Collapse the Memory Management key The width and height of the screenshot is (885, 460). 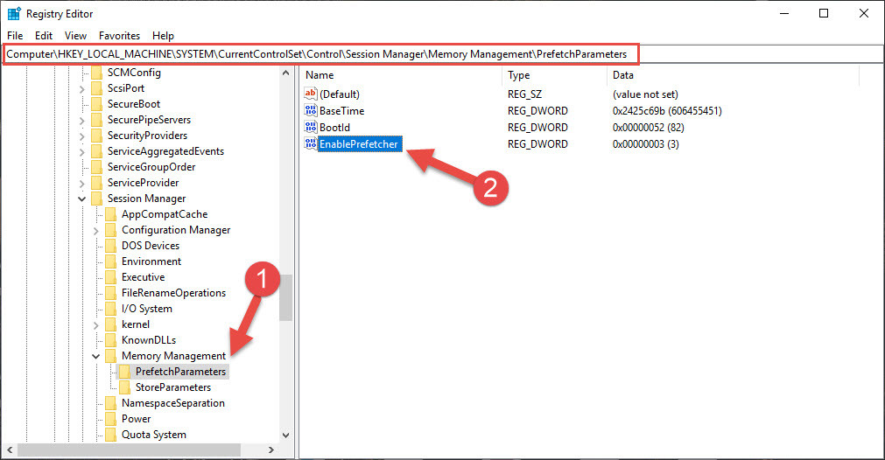tap(96, 356)
